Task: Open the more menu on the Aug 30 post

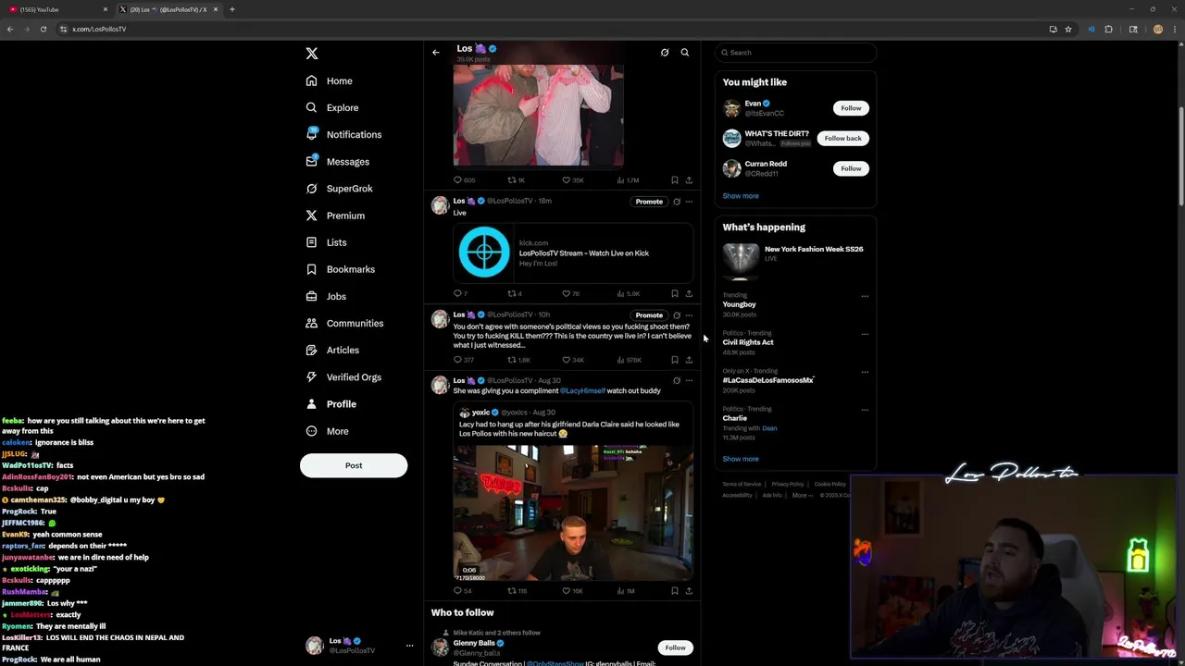Action: pos(689,381)
